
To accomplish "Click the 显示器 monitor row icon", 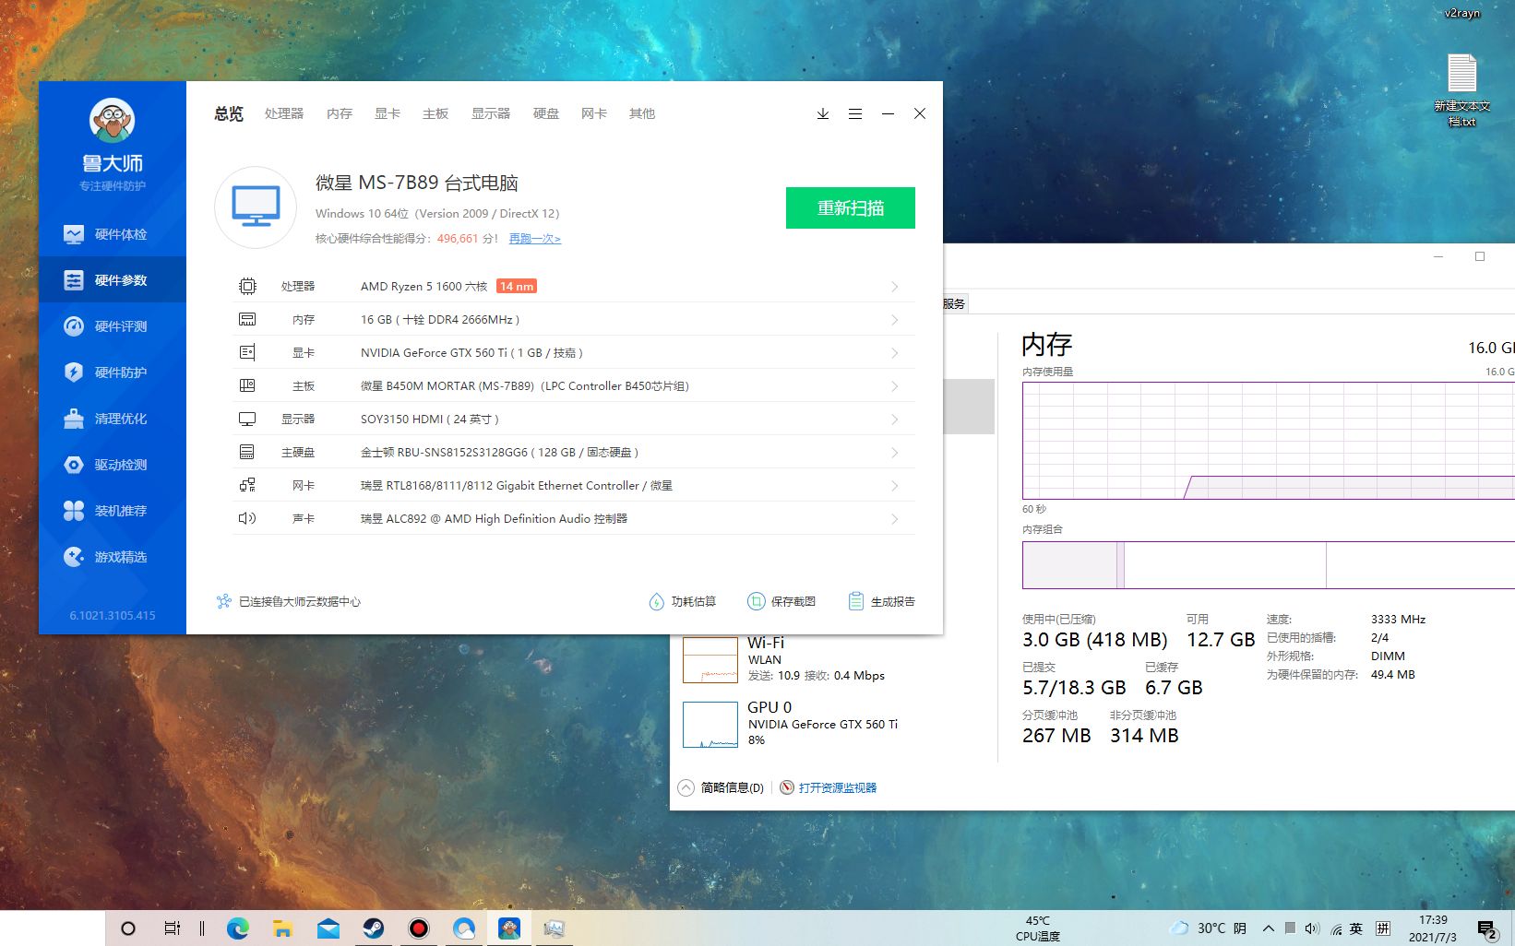I will pos(247,420).
